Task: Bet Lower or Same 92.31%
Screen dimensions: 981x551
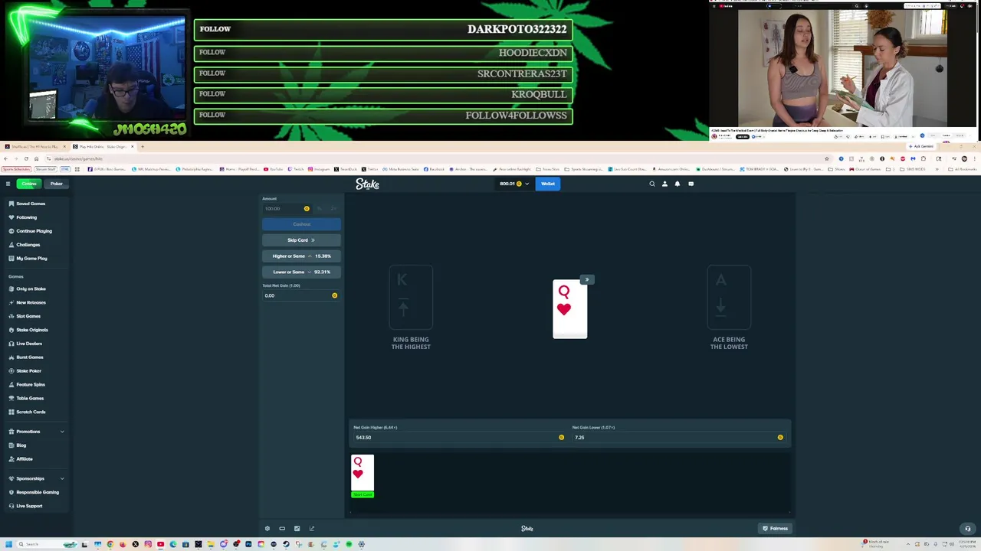Action: coord(301,272)
